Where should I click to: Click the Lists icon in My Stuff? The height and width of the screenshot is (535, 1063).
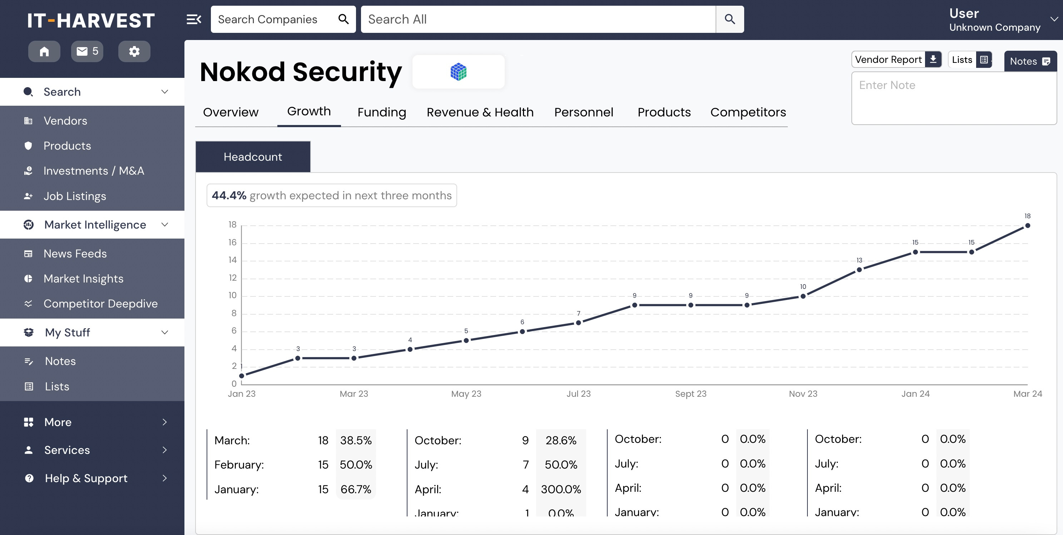coord(29,387)
